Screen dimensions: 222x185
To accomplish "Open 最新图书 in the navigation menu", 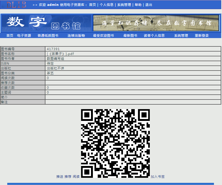I will pyautogui.click(x=130, y=36).
